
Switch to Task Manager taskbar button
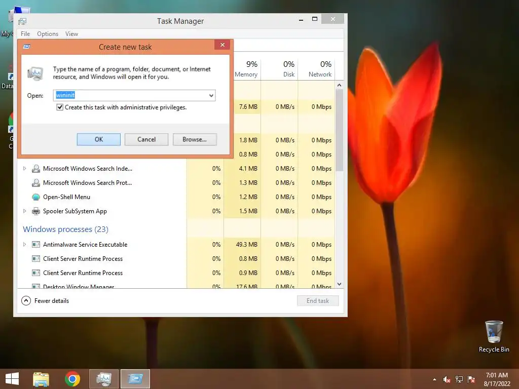point(104,379)
